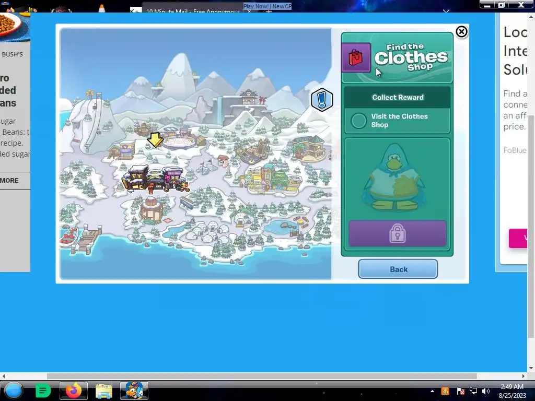Open Action Center flag tray icon

point(460,391)
